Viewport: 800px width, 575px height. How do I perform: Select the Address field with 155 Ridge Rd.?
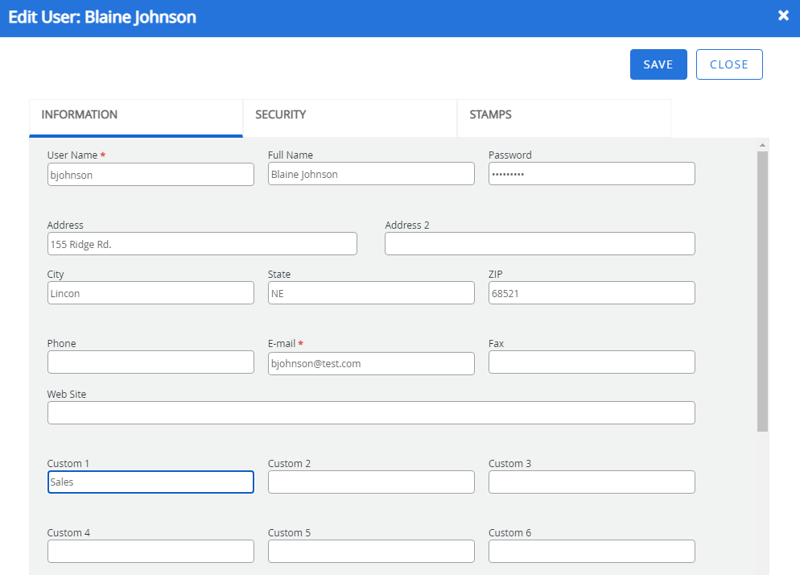coord(202,244)
